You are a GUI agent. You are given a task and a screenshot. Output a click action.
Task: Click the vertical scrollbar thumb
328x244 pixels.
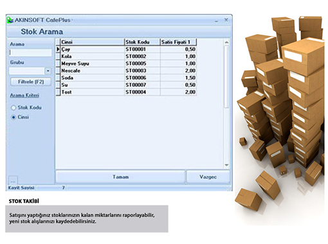226,76
